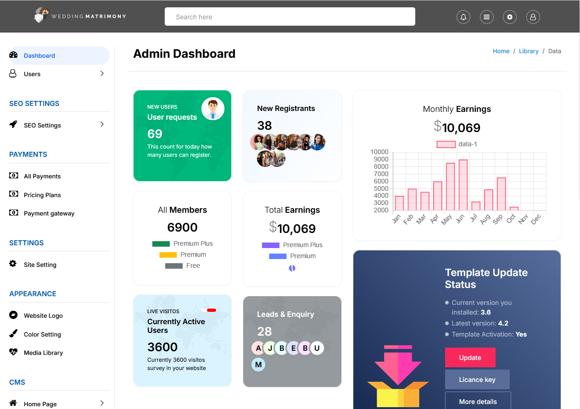Expand the SEO Settings chevron arrow
This screenshot has width=580, height=409.
102,125
